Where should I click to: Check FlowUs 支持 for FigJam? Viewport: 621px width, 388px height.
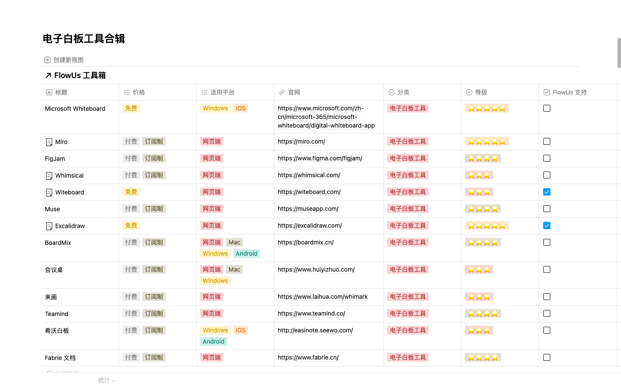click(547, 158)
